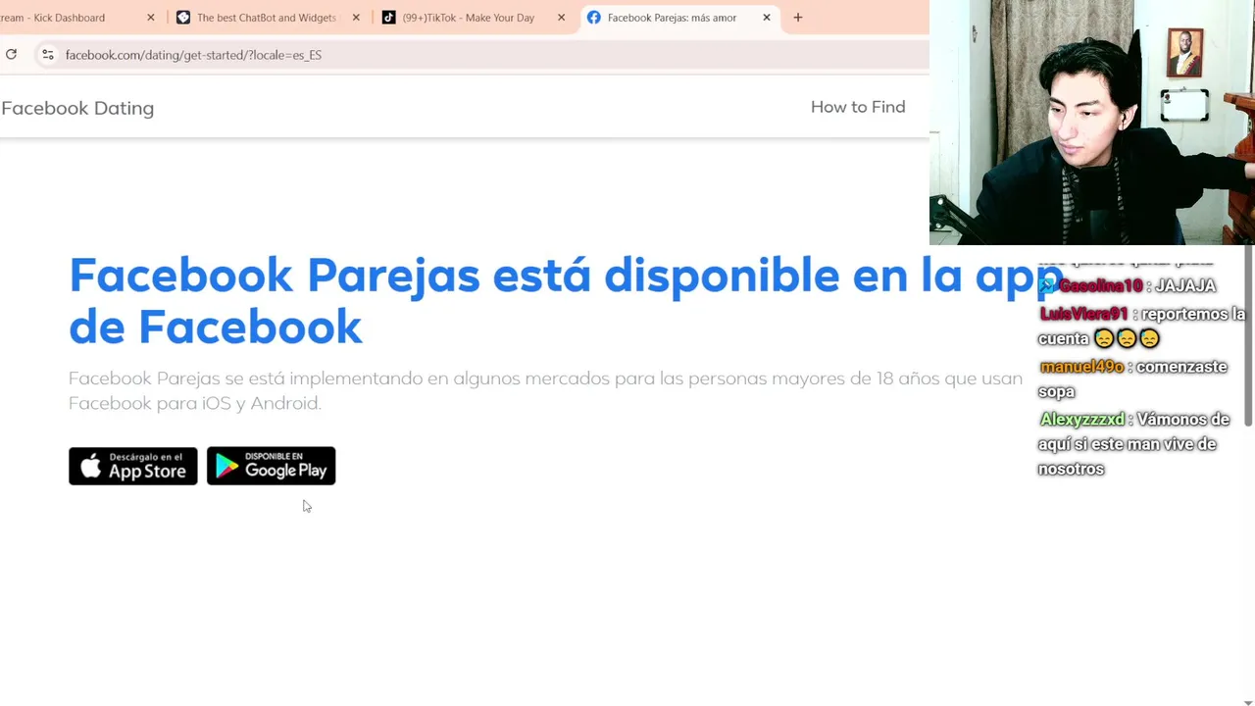Click the description paragraph about iOS and Android
Viewport: 1255px width, 706px height.
coord(545,390)
